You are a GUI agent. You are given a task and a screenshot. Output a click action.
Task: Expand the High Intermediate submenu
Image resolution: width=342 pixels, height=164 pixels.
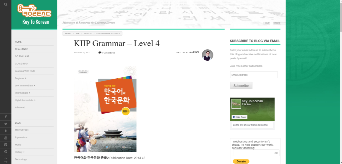[35, 100]
